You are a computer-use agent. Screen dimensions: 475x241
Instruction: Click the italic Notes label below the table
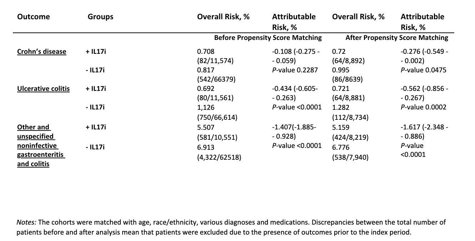pos(26,222)
